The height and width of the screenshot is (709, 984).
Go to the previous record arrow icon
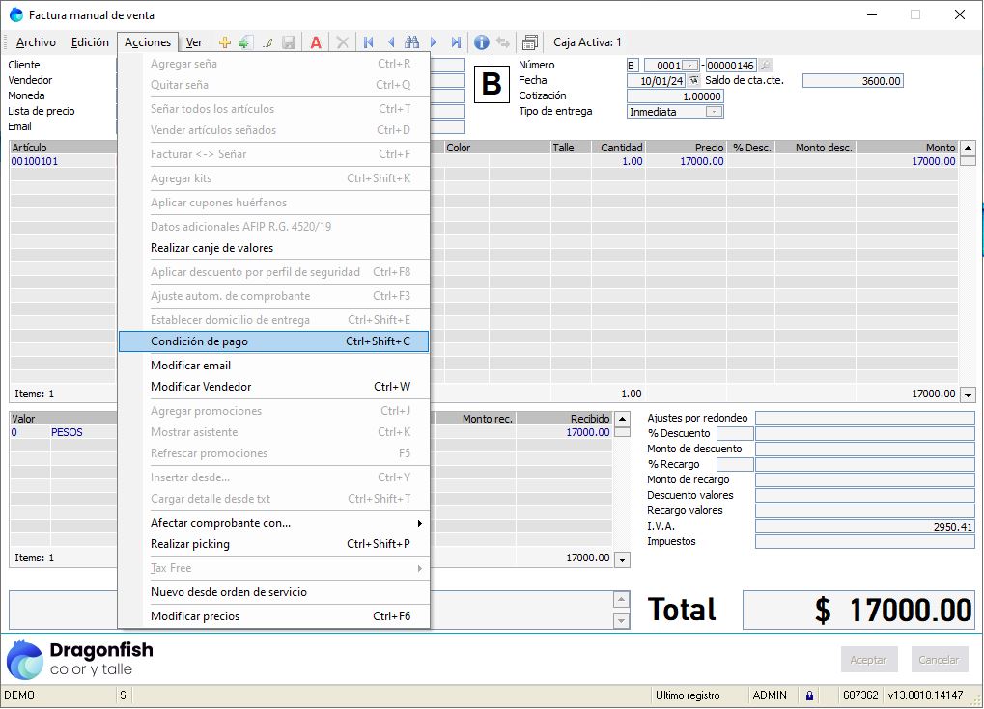point(391,42)
